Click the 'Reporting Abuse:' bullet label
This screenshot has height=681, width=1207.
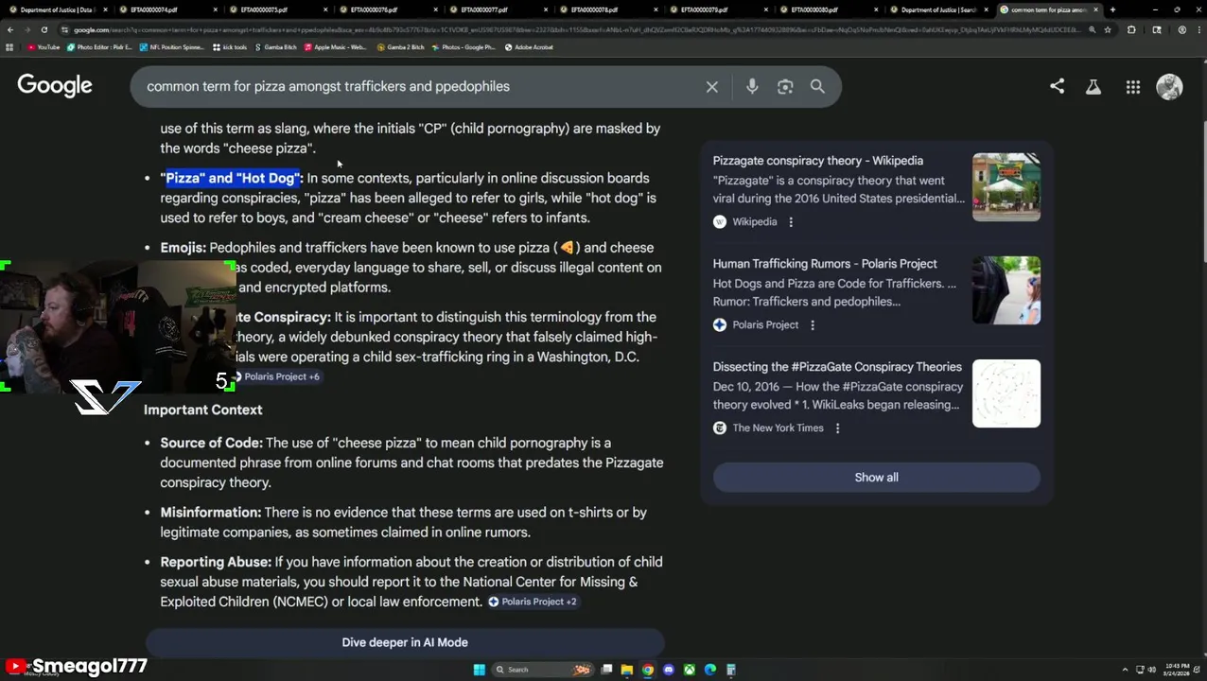[216, 562]
